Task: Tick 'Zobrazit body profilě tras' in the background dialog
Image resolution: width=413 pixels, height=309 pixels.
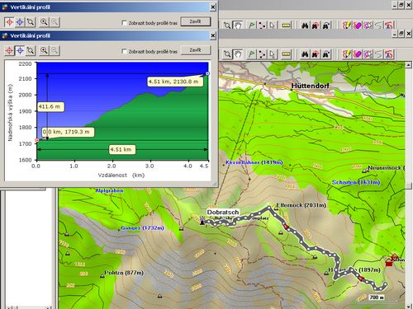Action: click(124, 23)
